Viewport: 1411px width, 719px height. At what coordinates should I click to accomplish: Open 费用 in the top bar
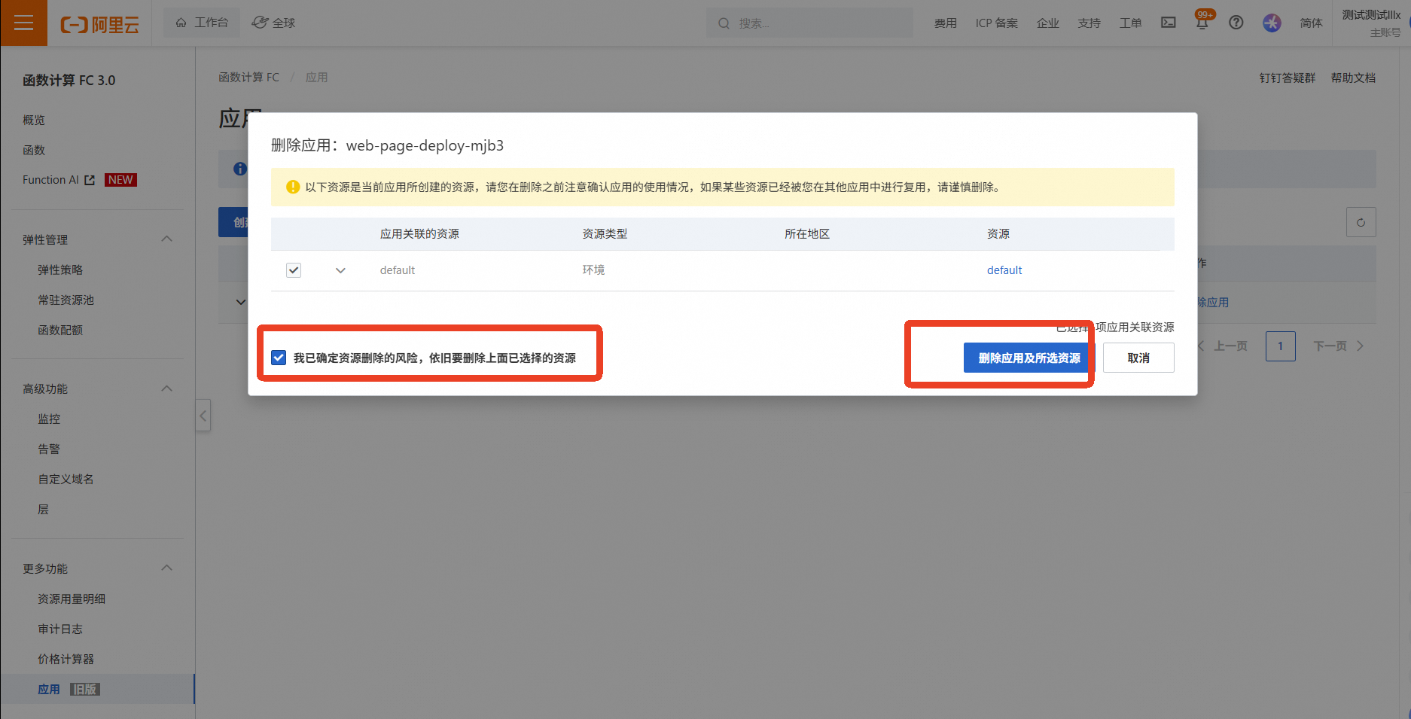[945, 23]
